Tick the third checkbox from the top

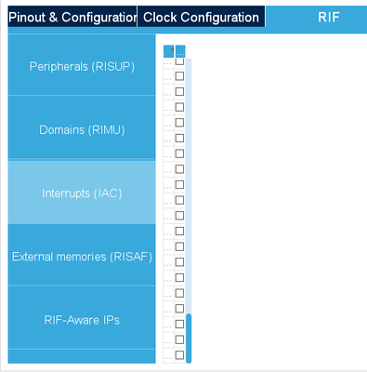179,91
